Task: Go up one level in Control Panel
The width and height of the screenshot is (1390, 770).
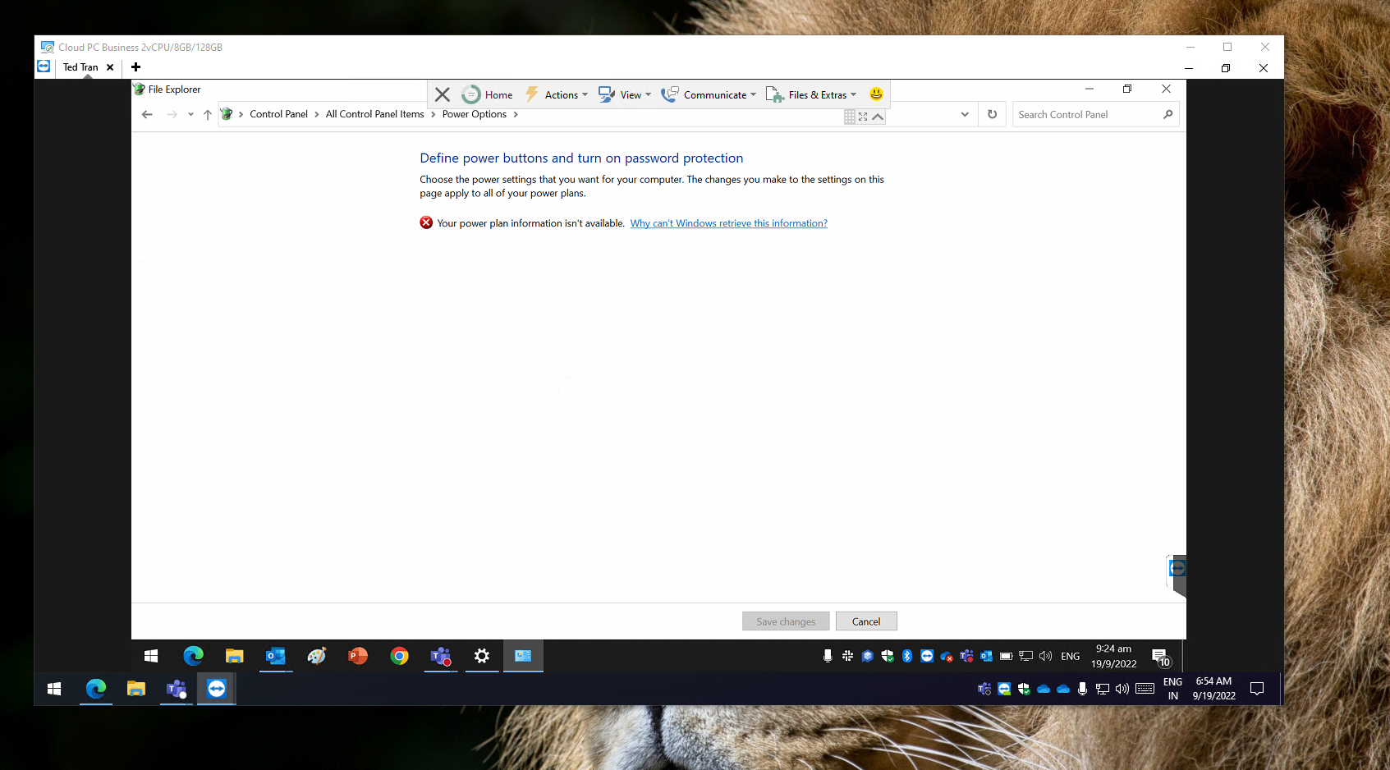Action: [207, 114]
